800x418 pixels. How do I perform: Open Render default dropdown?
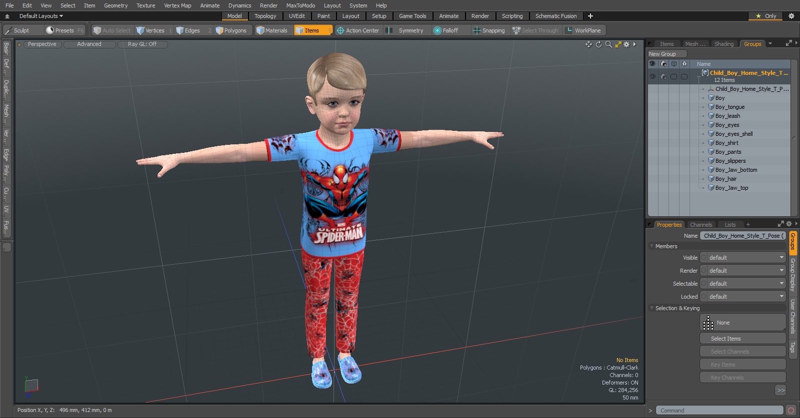[x=746, y=271]
